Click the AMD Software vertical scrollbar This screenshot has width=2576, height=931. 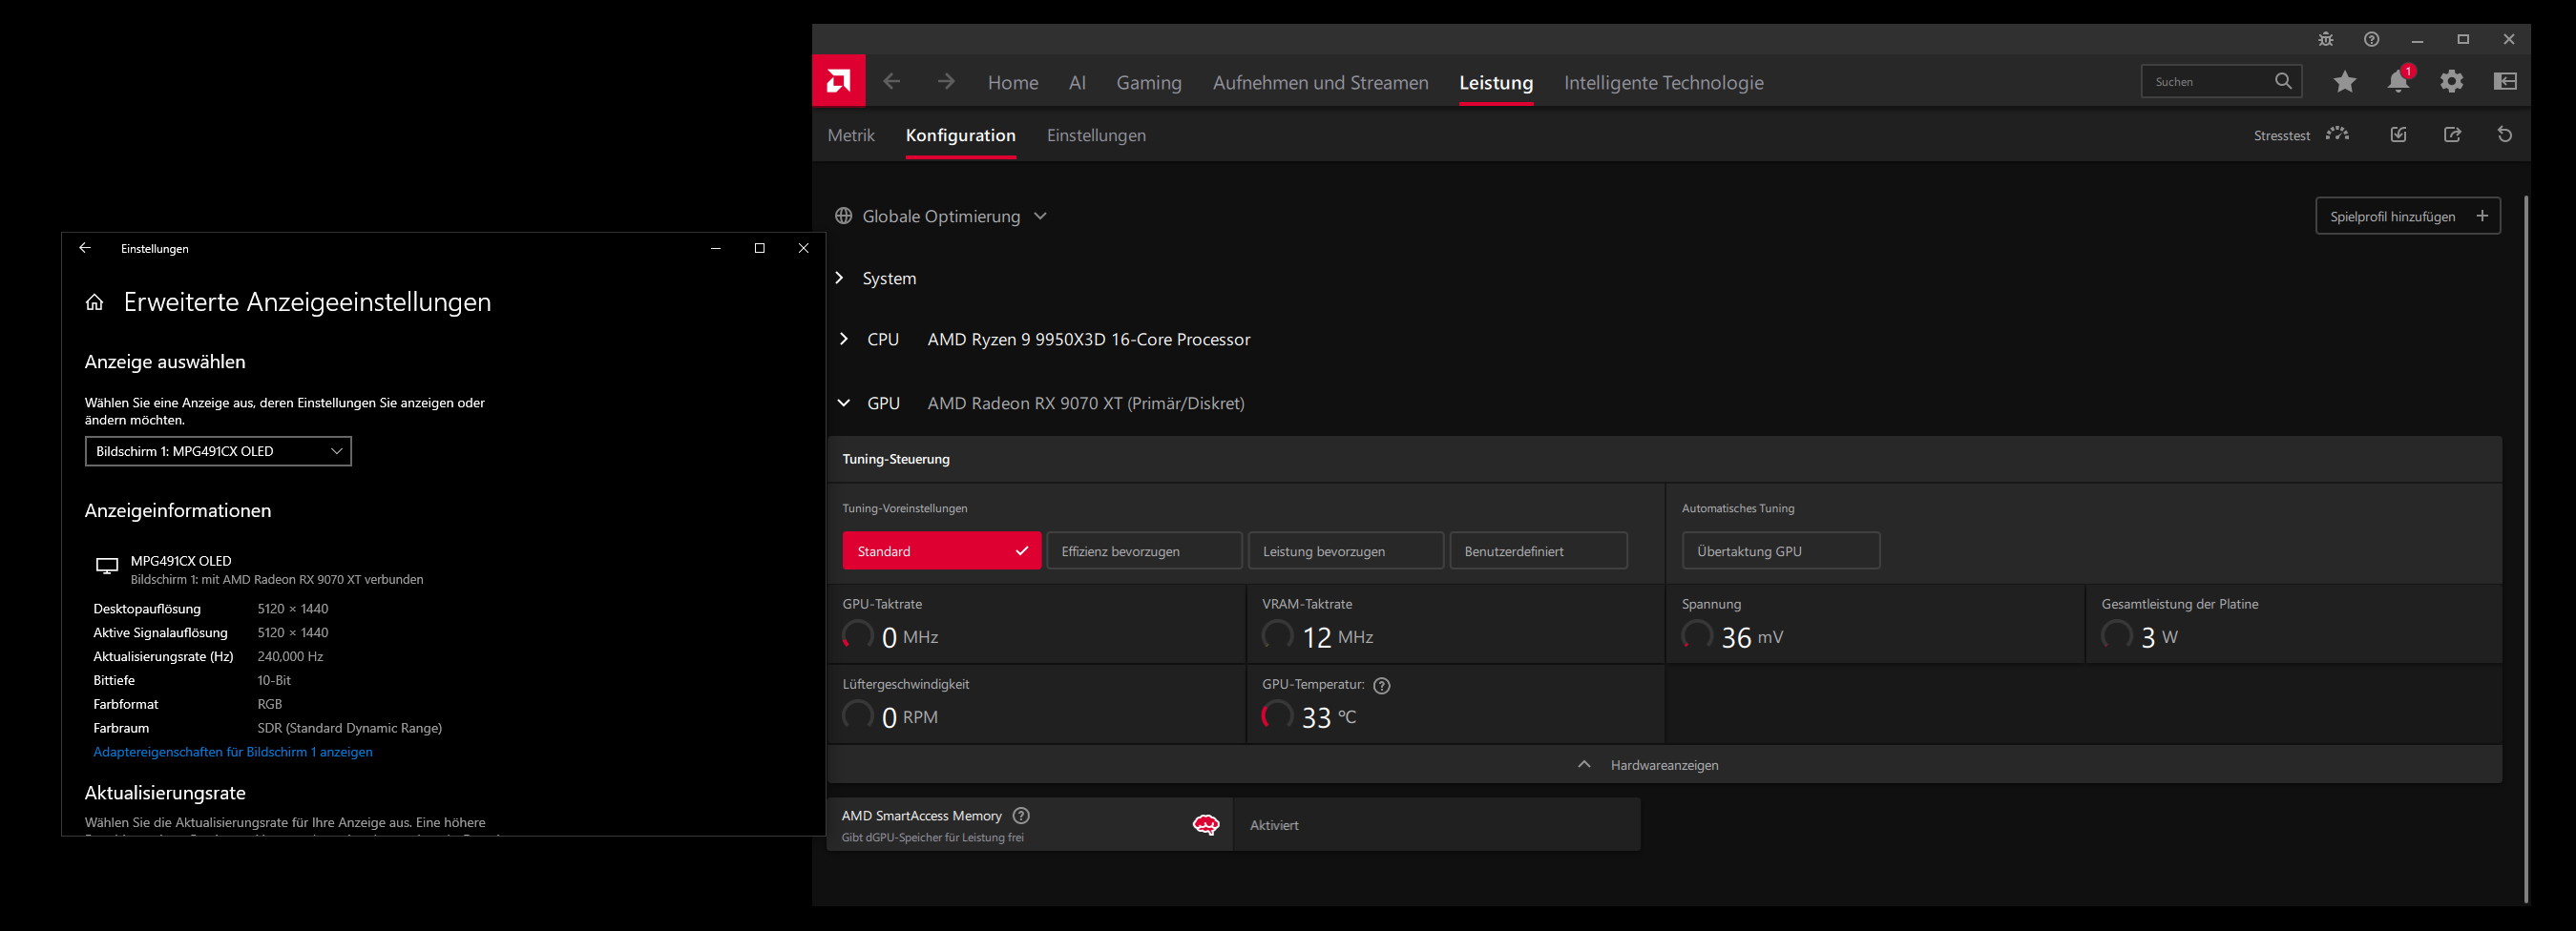pyautogui.click(x=2526, y=549)
